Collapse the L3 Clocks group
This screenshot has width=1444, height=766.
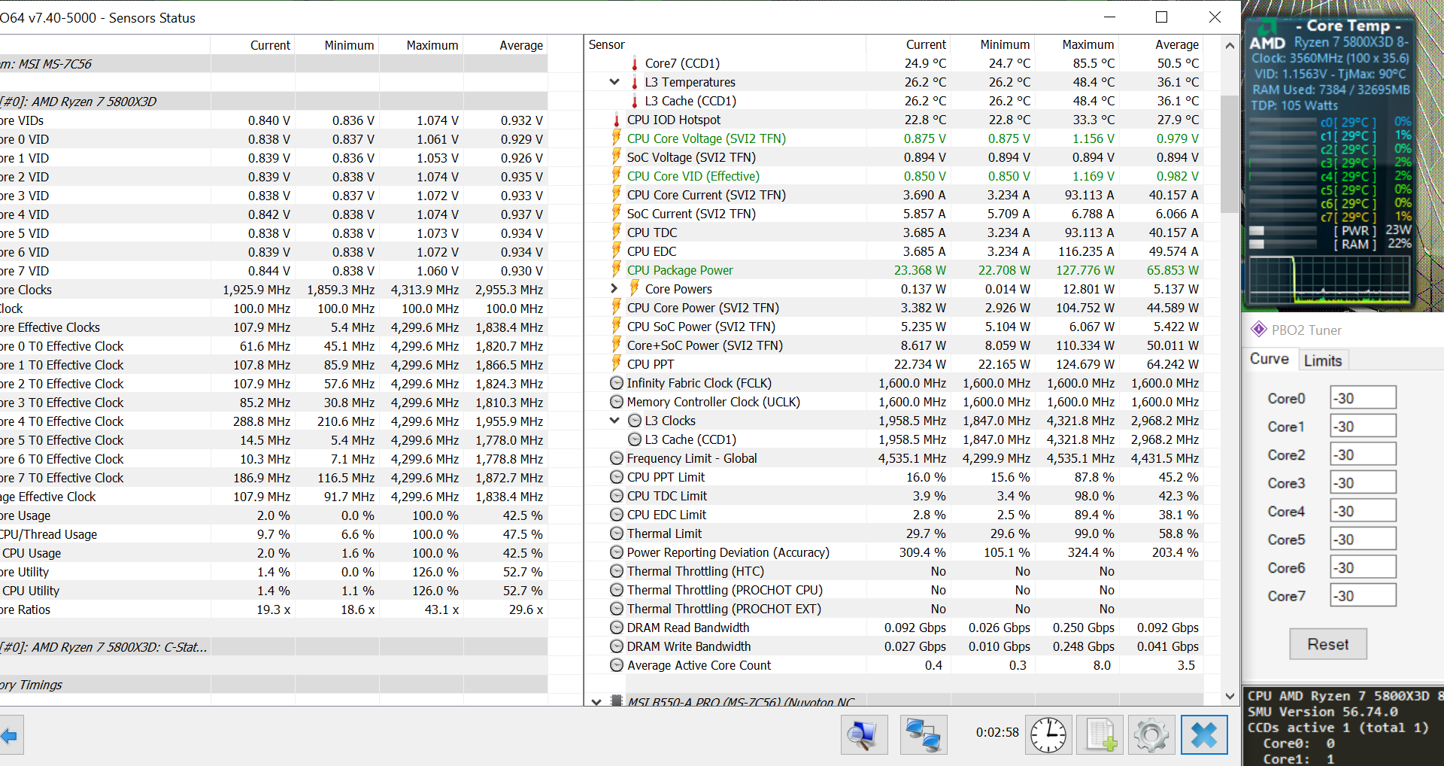[x=614, y=421]
